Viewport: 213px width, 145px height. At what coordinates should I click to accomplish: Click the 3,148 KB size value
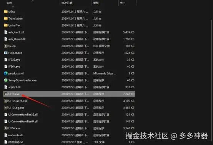point(129,128)
